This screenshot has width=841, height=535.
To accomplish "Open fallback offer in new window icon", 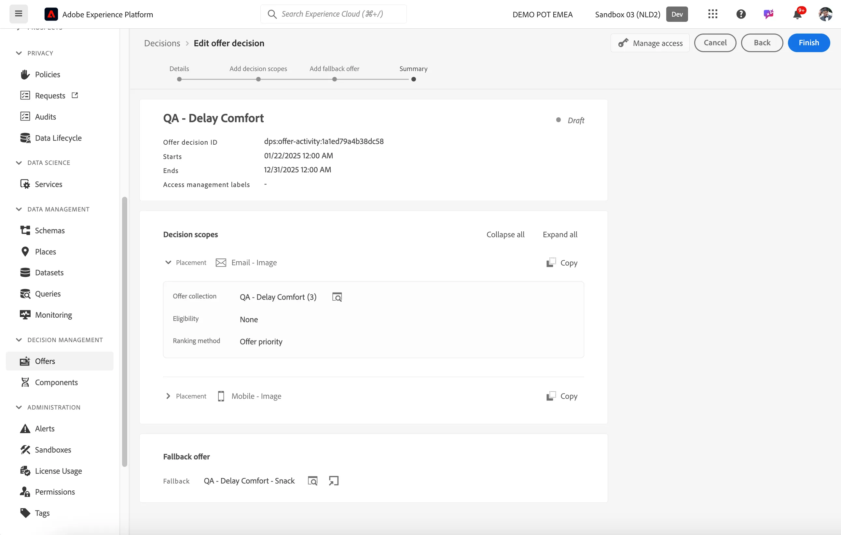I will [x=334, y=481].
